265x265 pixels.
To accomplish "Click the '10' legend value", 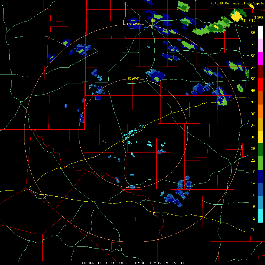I will 253,195.
